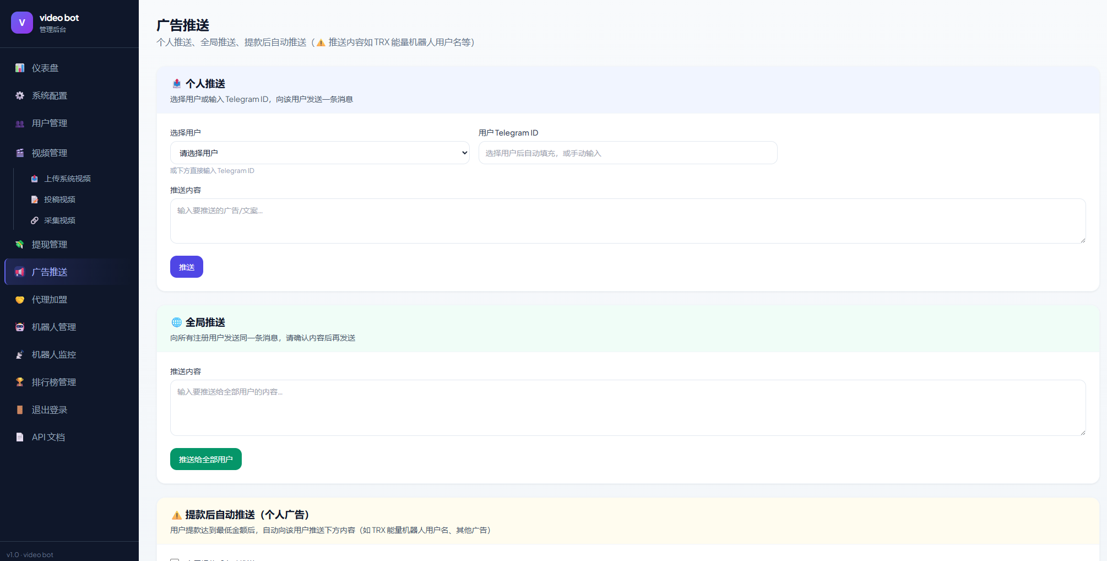Click the 全局推送 content textarea
The image size is (1107, 561).
[628, 408]
